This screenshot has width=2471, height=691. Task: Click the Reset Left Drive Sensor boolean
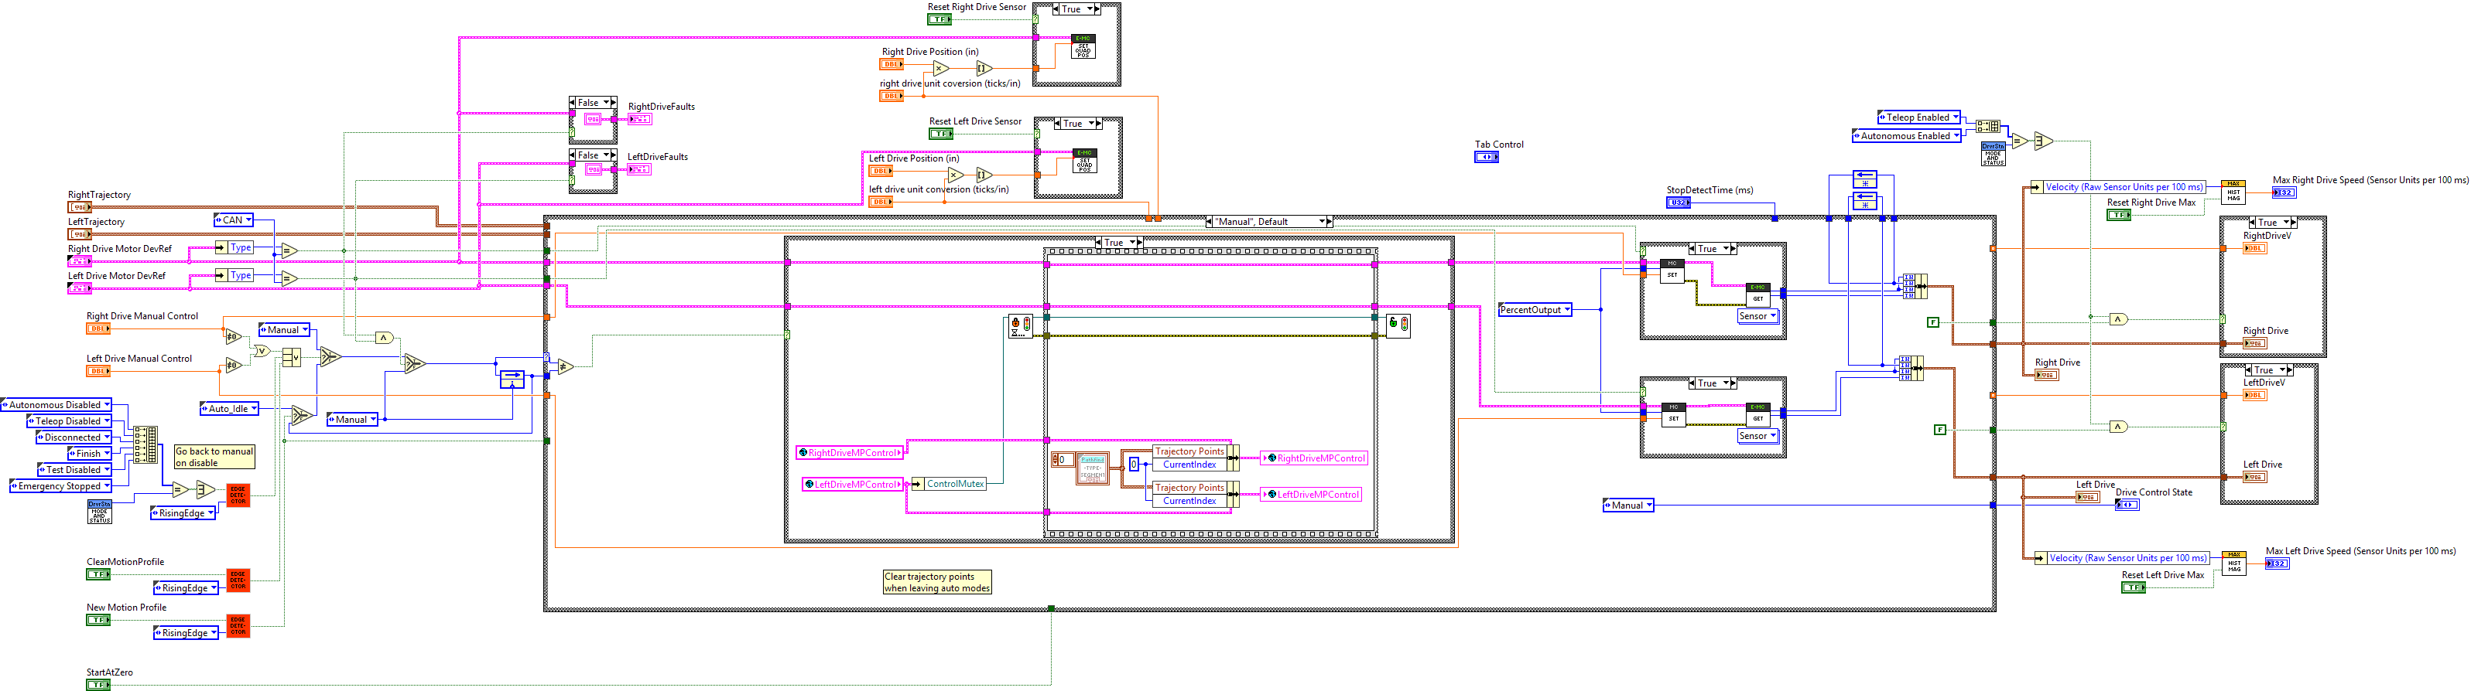tap(941, 134)
